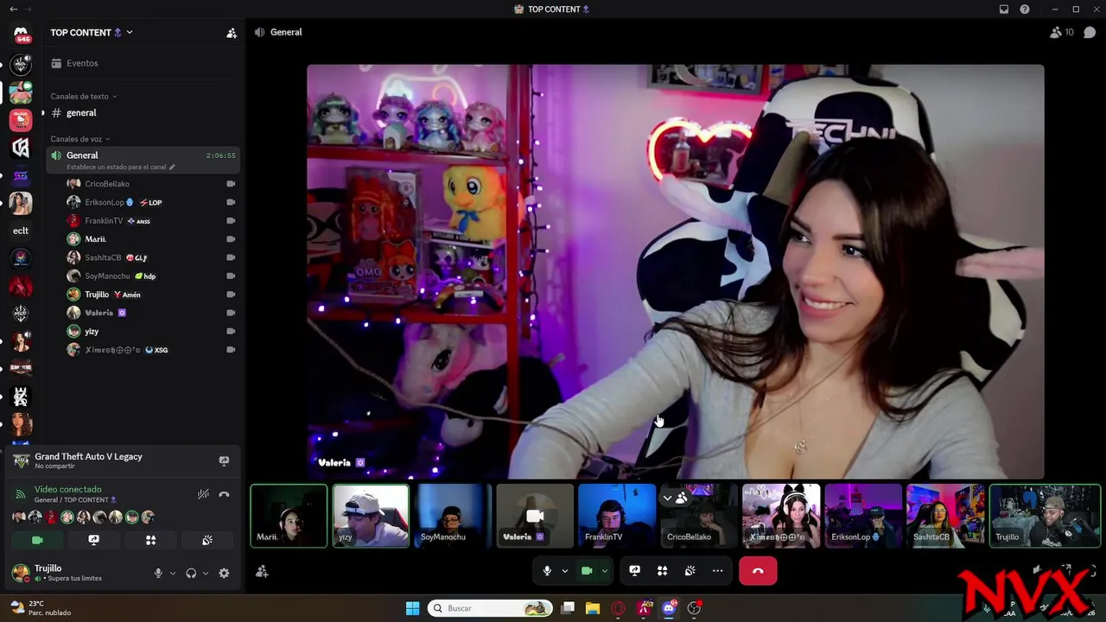Mute the microphone in the user panel
This screenshot has width=1106, height=622.
(158, 573)
